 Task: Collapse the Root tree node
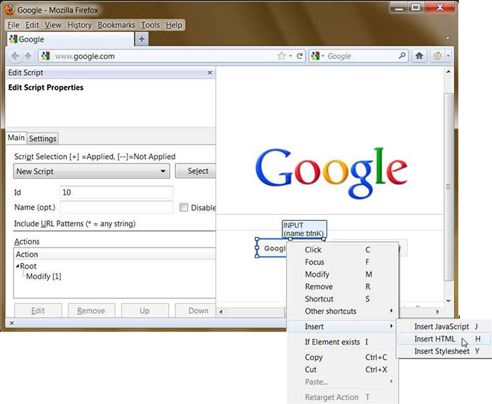click(18, 266)
